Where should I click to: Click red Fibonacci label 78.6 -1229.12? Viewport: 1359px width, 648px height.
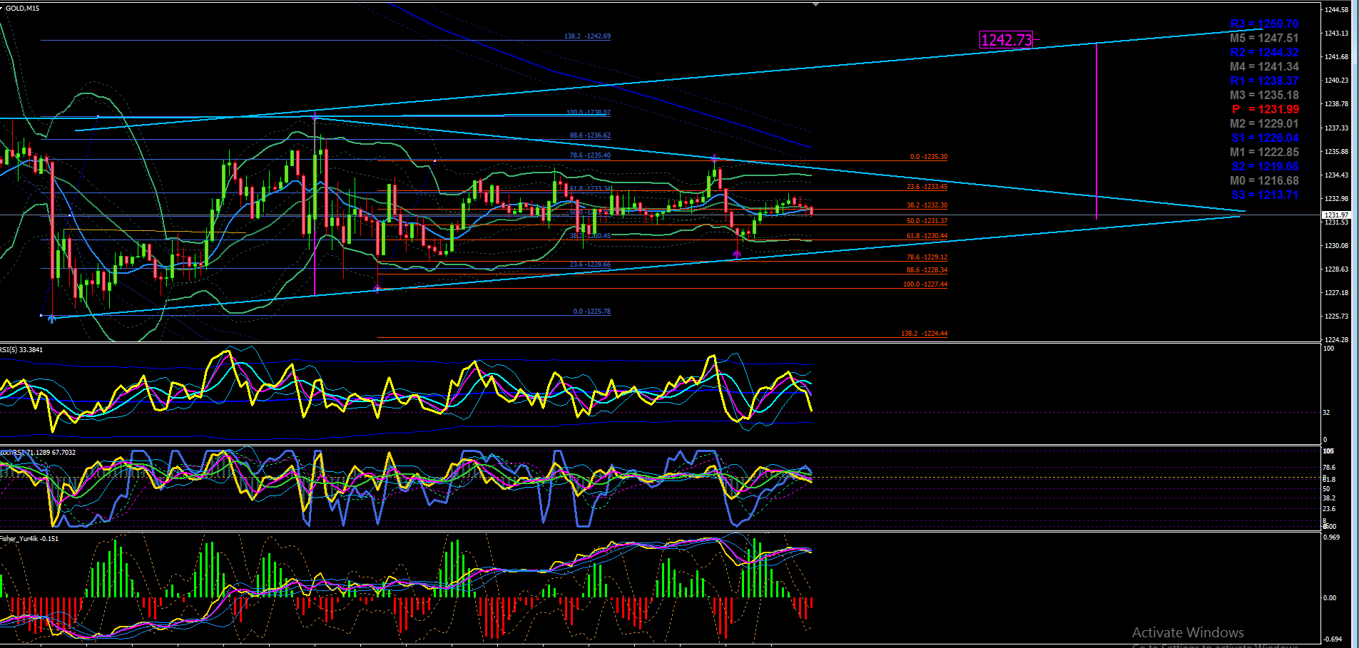[x=927, y=257]
